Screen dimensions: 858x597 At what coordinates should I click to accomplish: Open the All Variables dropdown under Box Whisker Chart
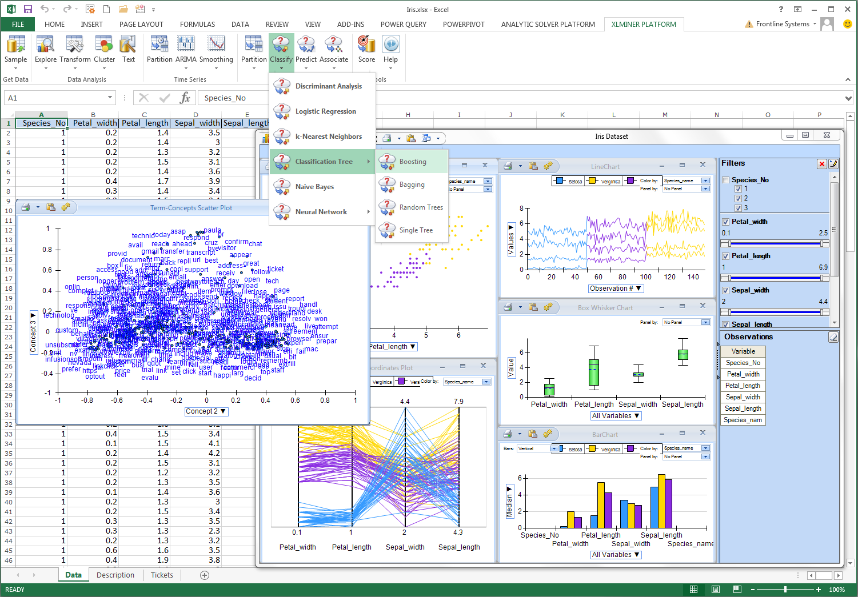tap(616, 416)
